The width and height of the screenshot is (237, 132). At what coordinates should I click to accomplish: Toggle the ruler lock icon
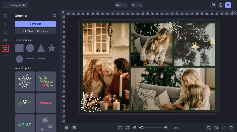pyautogui.click(x=63, y=13)
